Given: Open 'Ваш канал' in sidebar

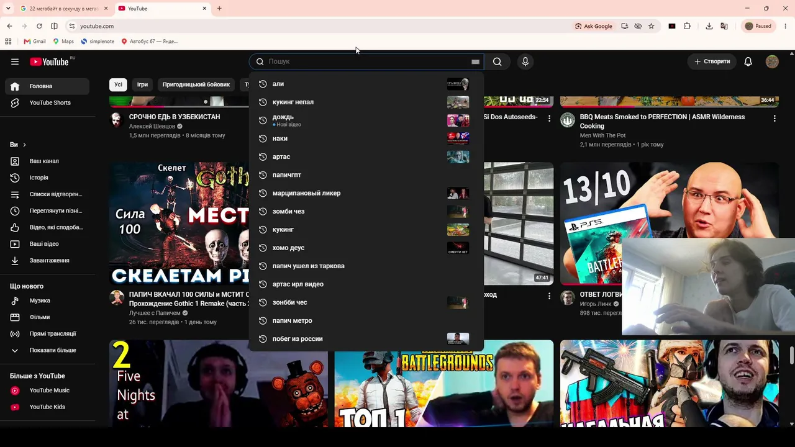Looking at the screenshot, I should pyautogui.click(x=48, y=161).
